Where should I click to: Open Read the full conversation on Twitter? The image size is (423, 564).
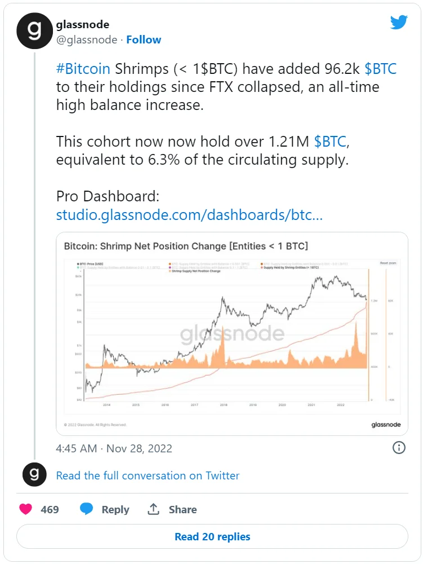[148, 475]
